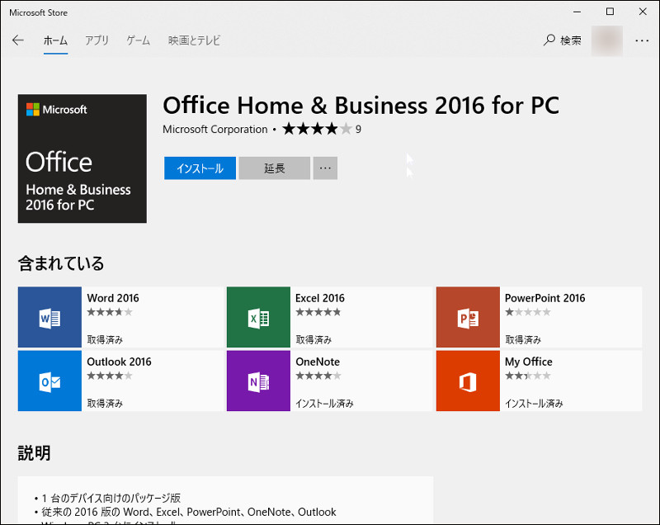Screen dimensions: 660x525
Task: Open the ellipsis button beside 延長
Action: click(325, 168)
